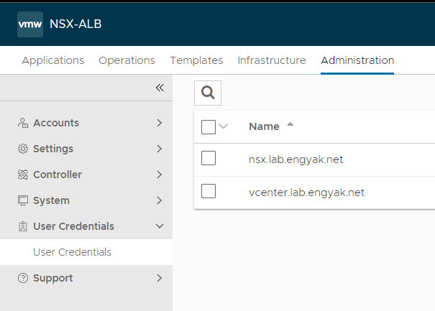Viewport: 435px width, 311px height.
Task: Click the System menu label
Action: [51, 200]
